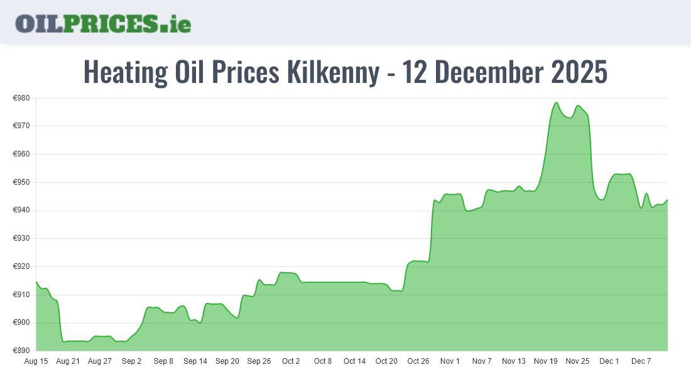Screen dimensions: 691x377
Task: Click the OILPRICES.ie logo
Action: point(103,23)
